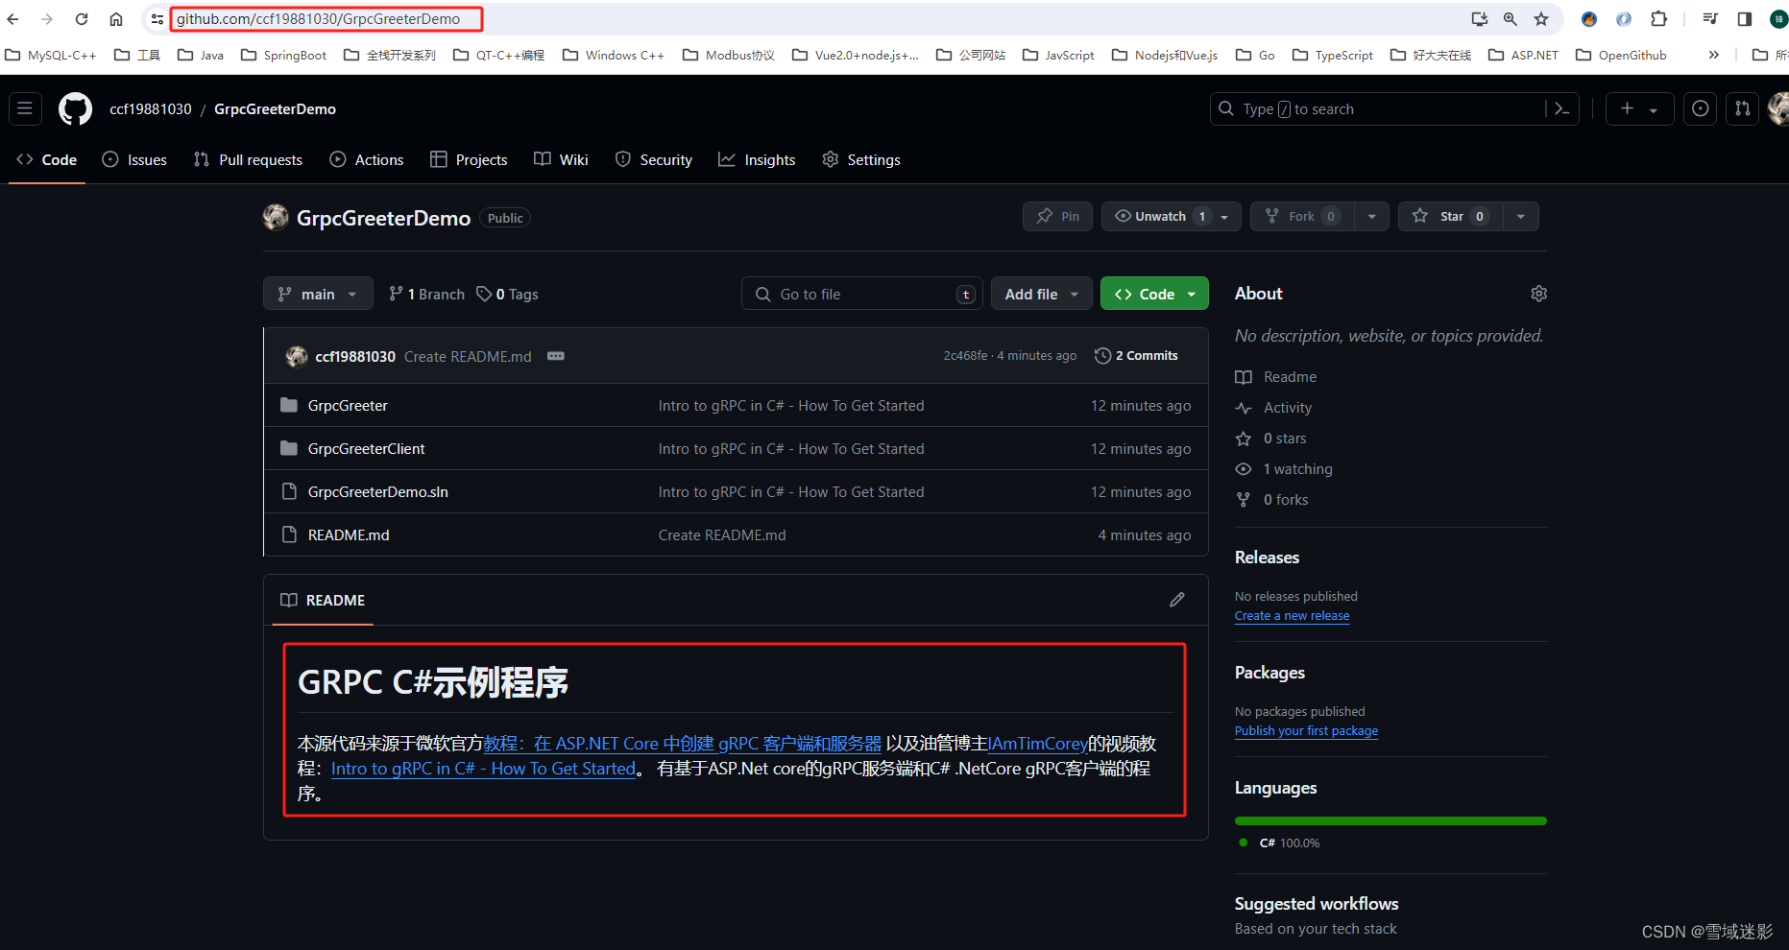Click Publish your first package link
The width and height of the screenshot is (1789, 950).
pyautogui.click(x=1306, y=731)
